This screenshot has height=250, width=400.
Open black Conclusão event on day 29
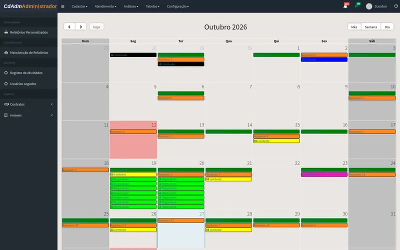tap(181, 64)
